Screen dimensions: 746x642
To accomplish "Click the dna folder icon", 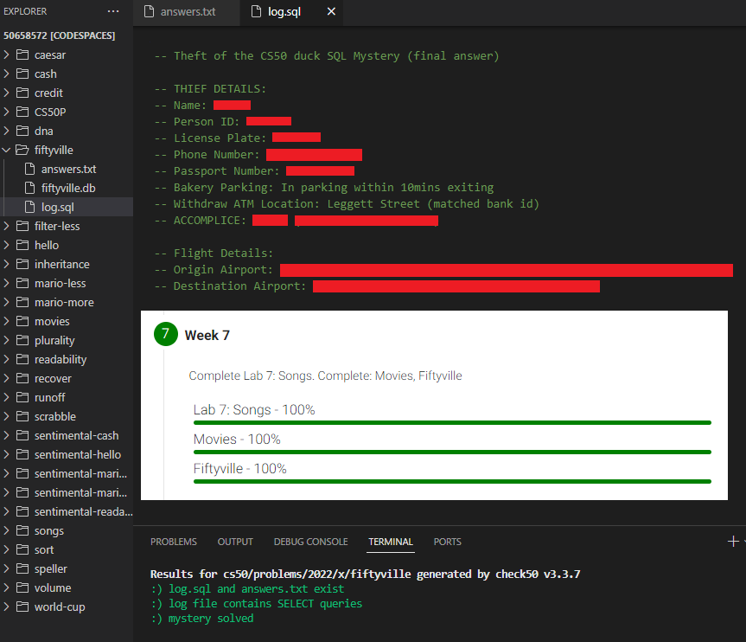I will pos(22,131).
